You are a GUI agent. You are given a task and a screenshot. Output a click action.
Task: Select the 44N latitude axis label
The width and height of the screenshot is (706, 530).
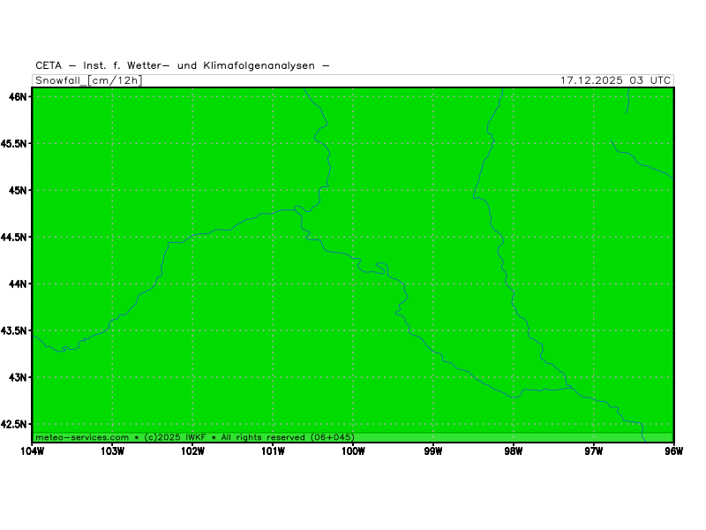pyautogui.click(x=18, y=284)
